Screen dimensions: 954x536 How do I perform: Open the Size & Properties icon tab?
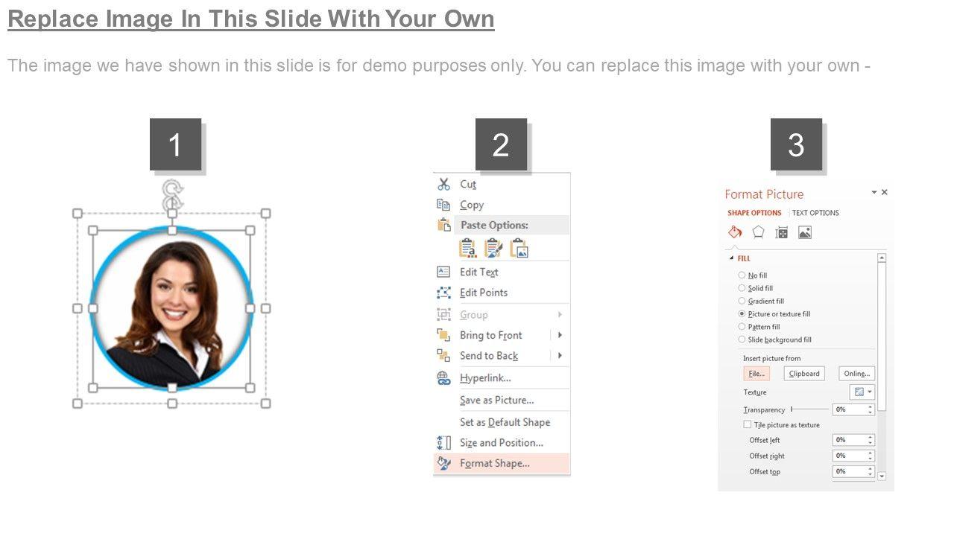(781, 233)
